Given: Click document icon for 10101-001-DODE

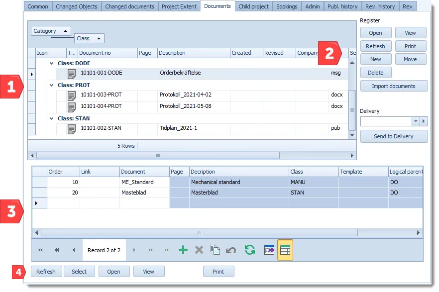Looking at the screenshot, I should click(72, 74).
